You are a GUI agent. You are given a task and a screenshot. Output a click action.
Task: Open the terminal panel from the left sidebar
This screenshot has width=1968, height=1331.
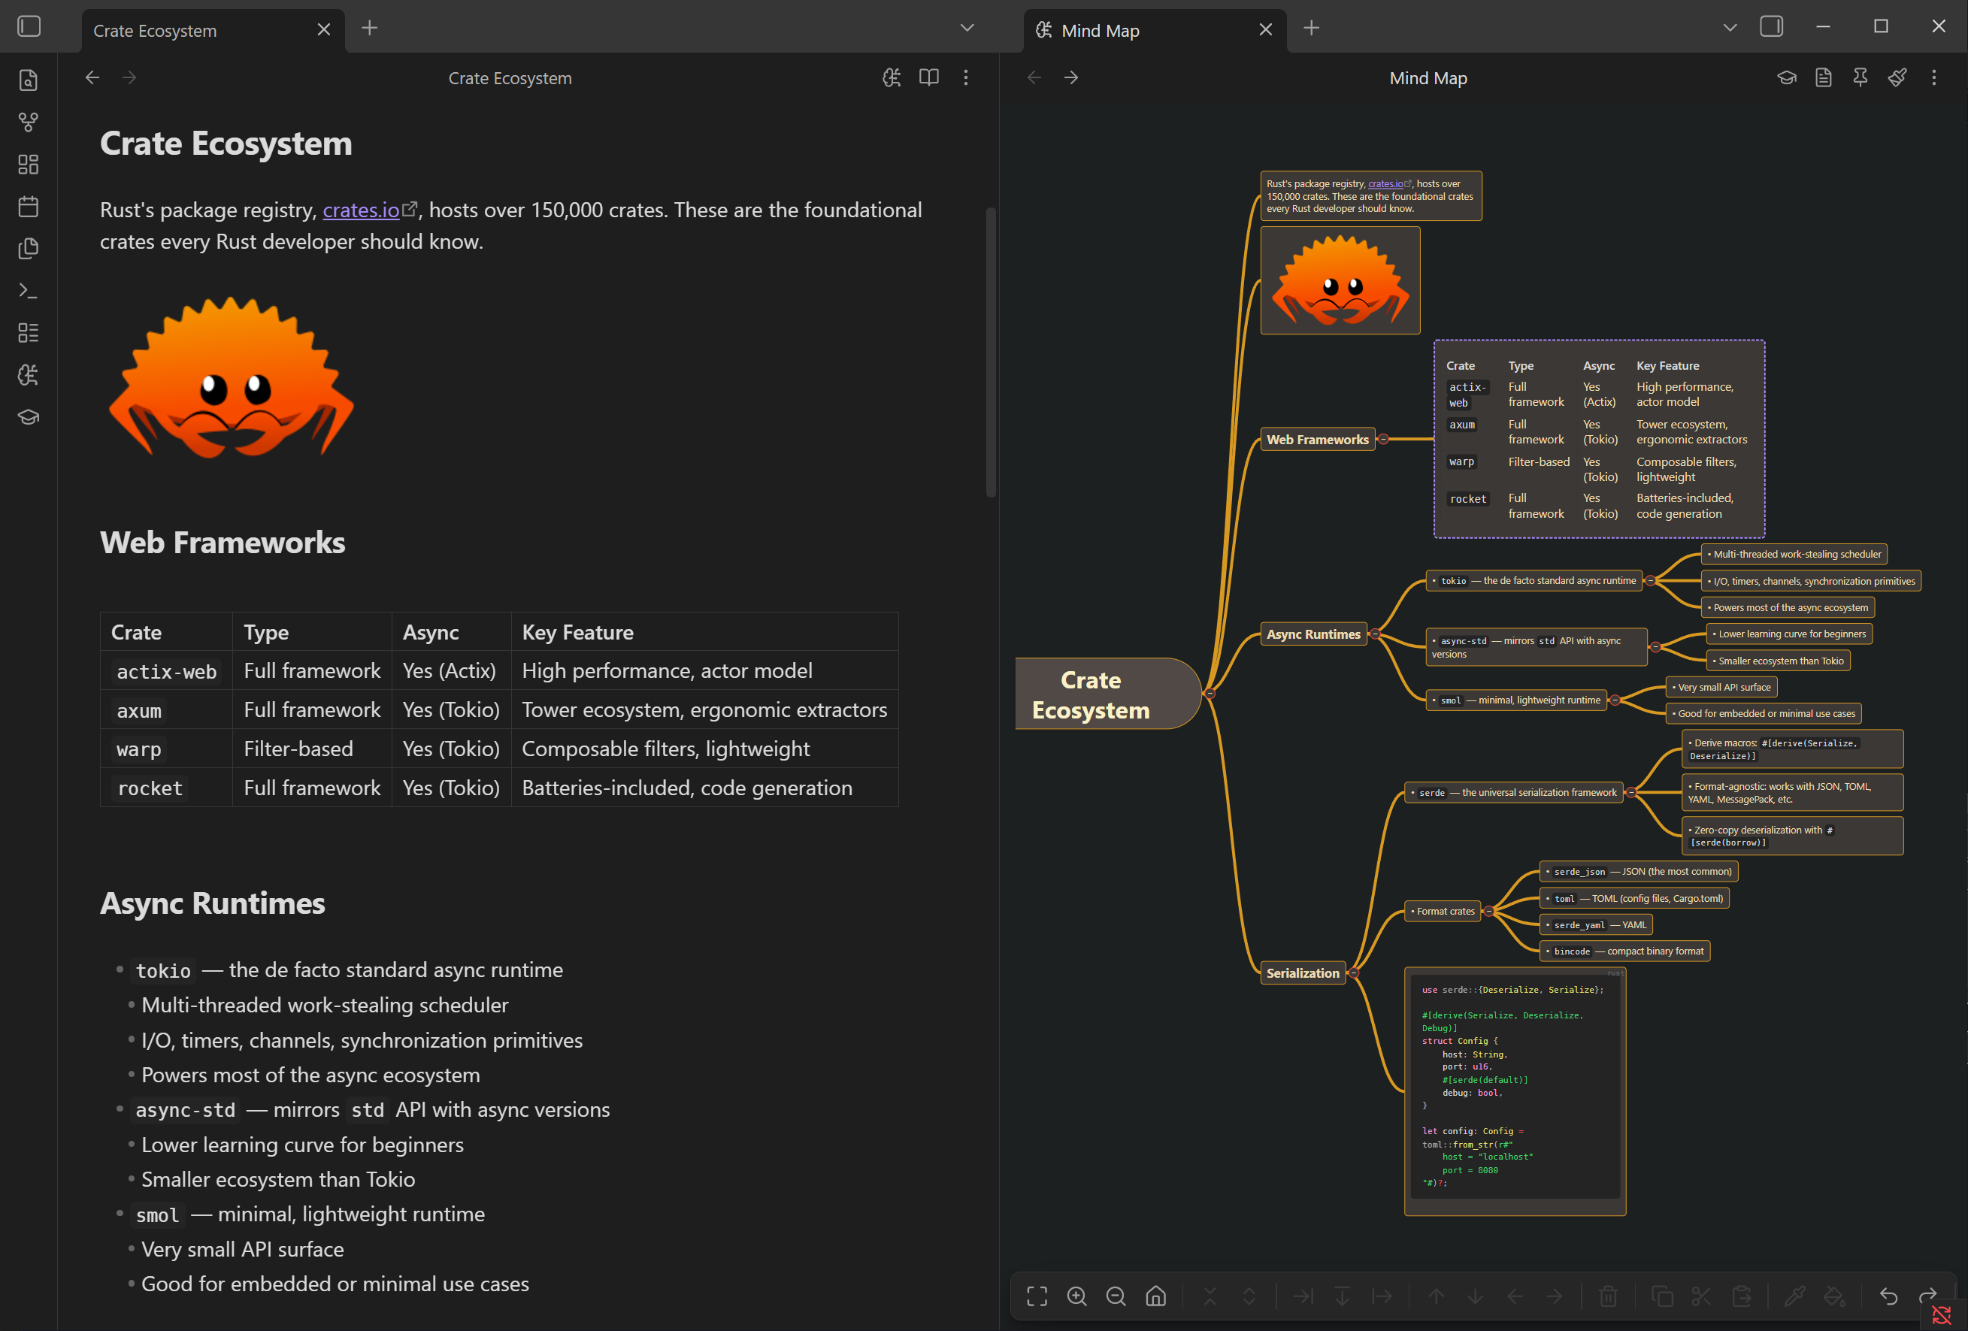pyautogui.click(x=28, y=290)
